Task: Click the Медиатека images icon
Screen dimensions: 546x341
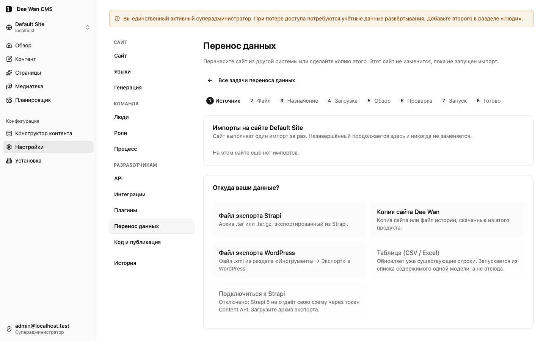Action: tap(9, 86)
